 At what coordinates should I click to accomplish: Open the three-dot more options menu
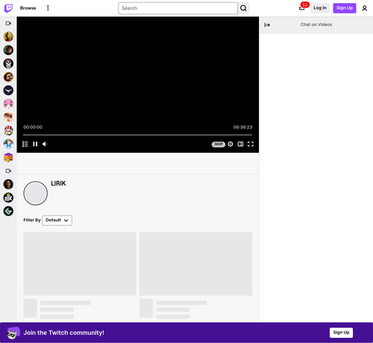tap(48, 8)
